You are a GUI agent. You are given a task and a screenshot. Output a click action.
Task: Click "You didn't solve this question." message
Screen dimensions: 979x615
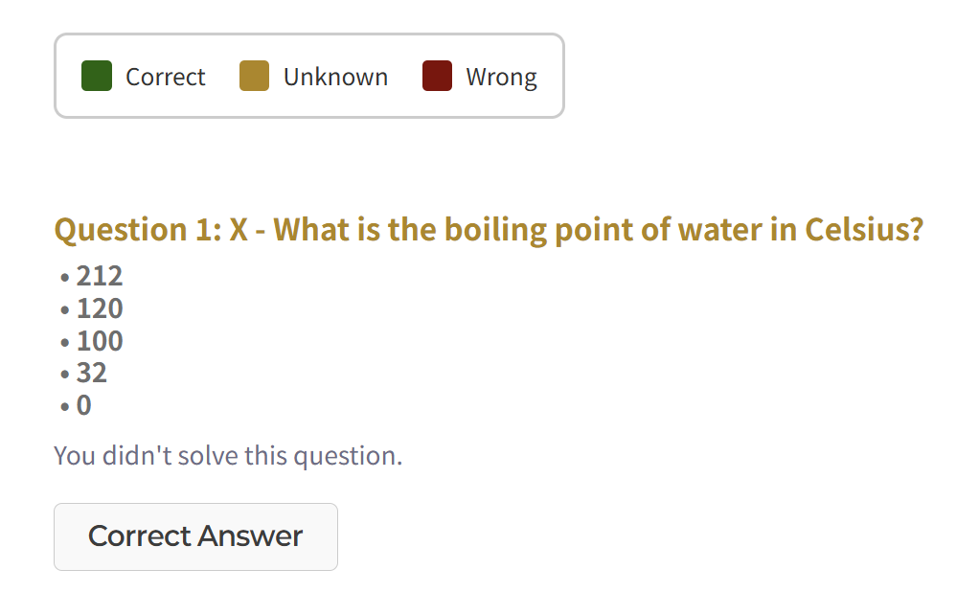click(228, 455)
